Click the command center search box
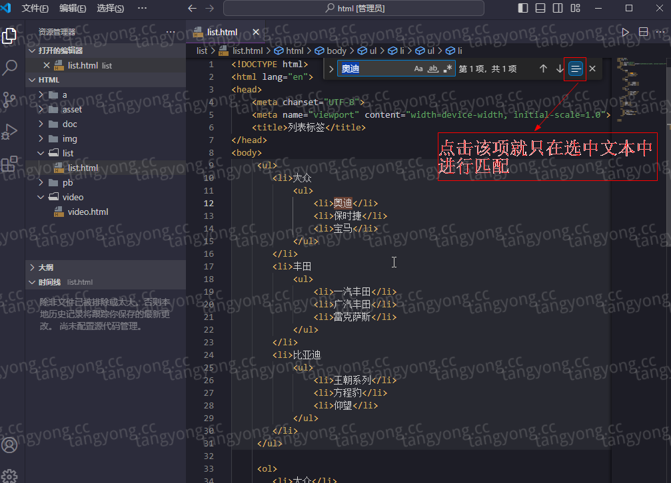 353,8
